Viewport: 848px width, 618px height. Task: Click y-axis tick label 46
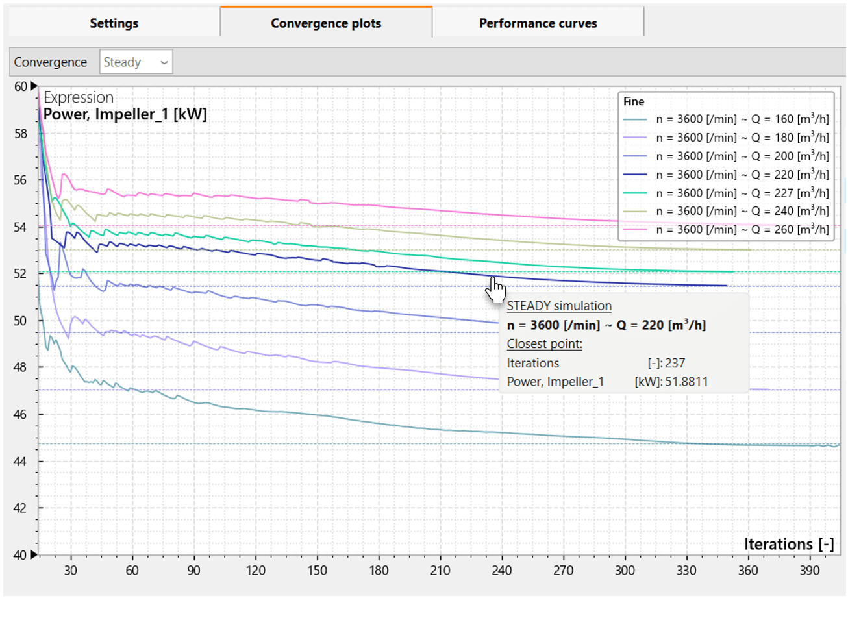pos(21,414)
